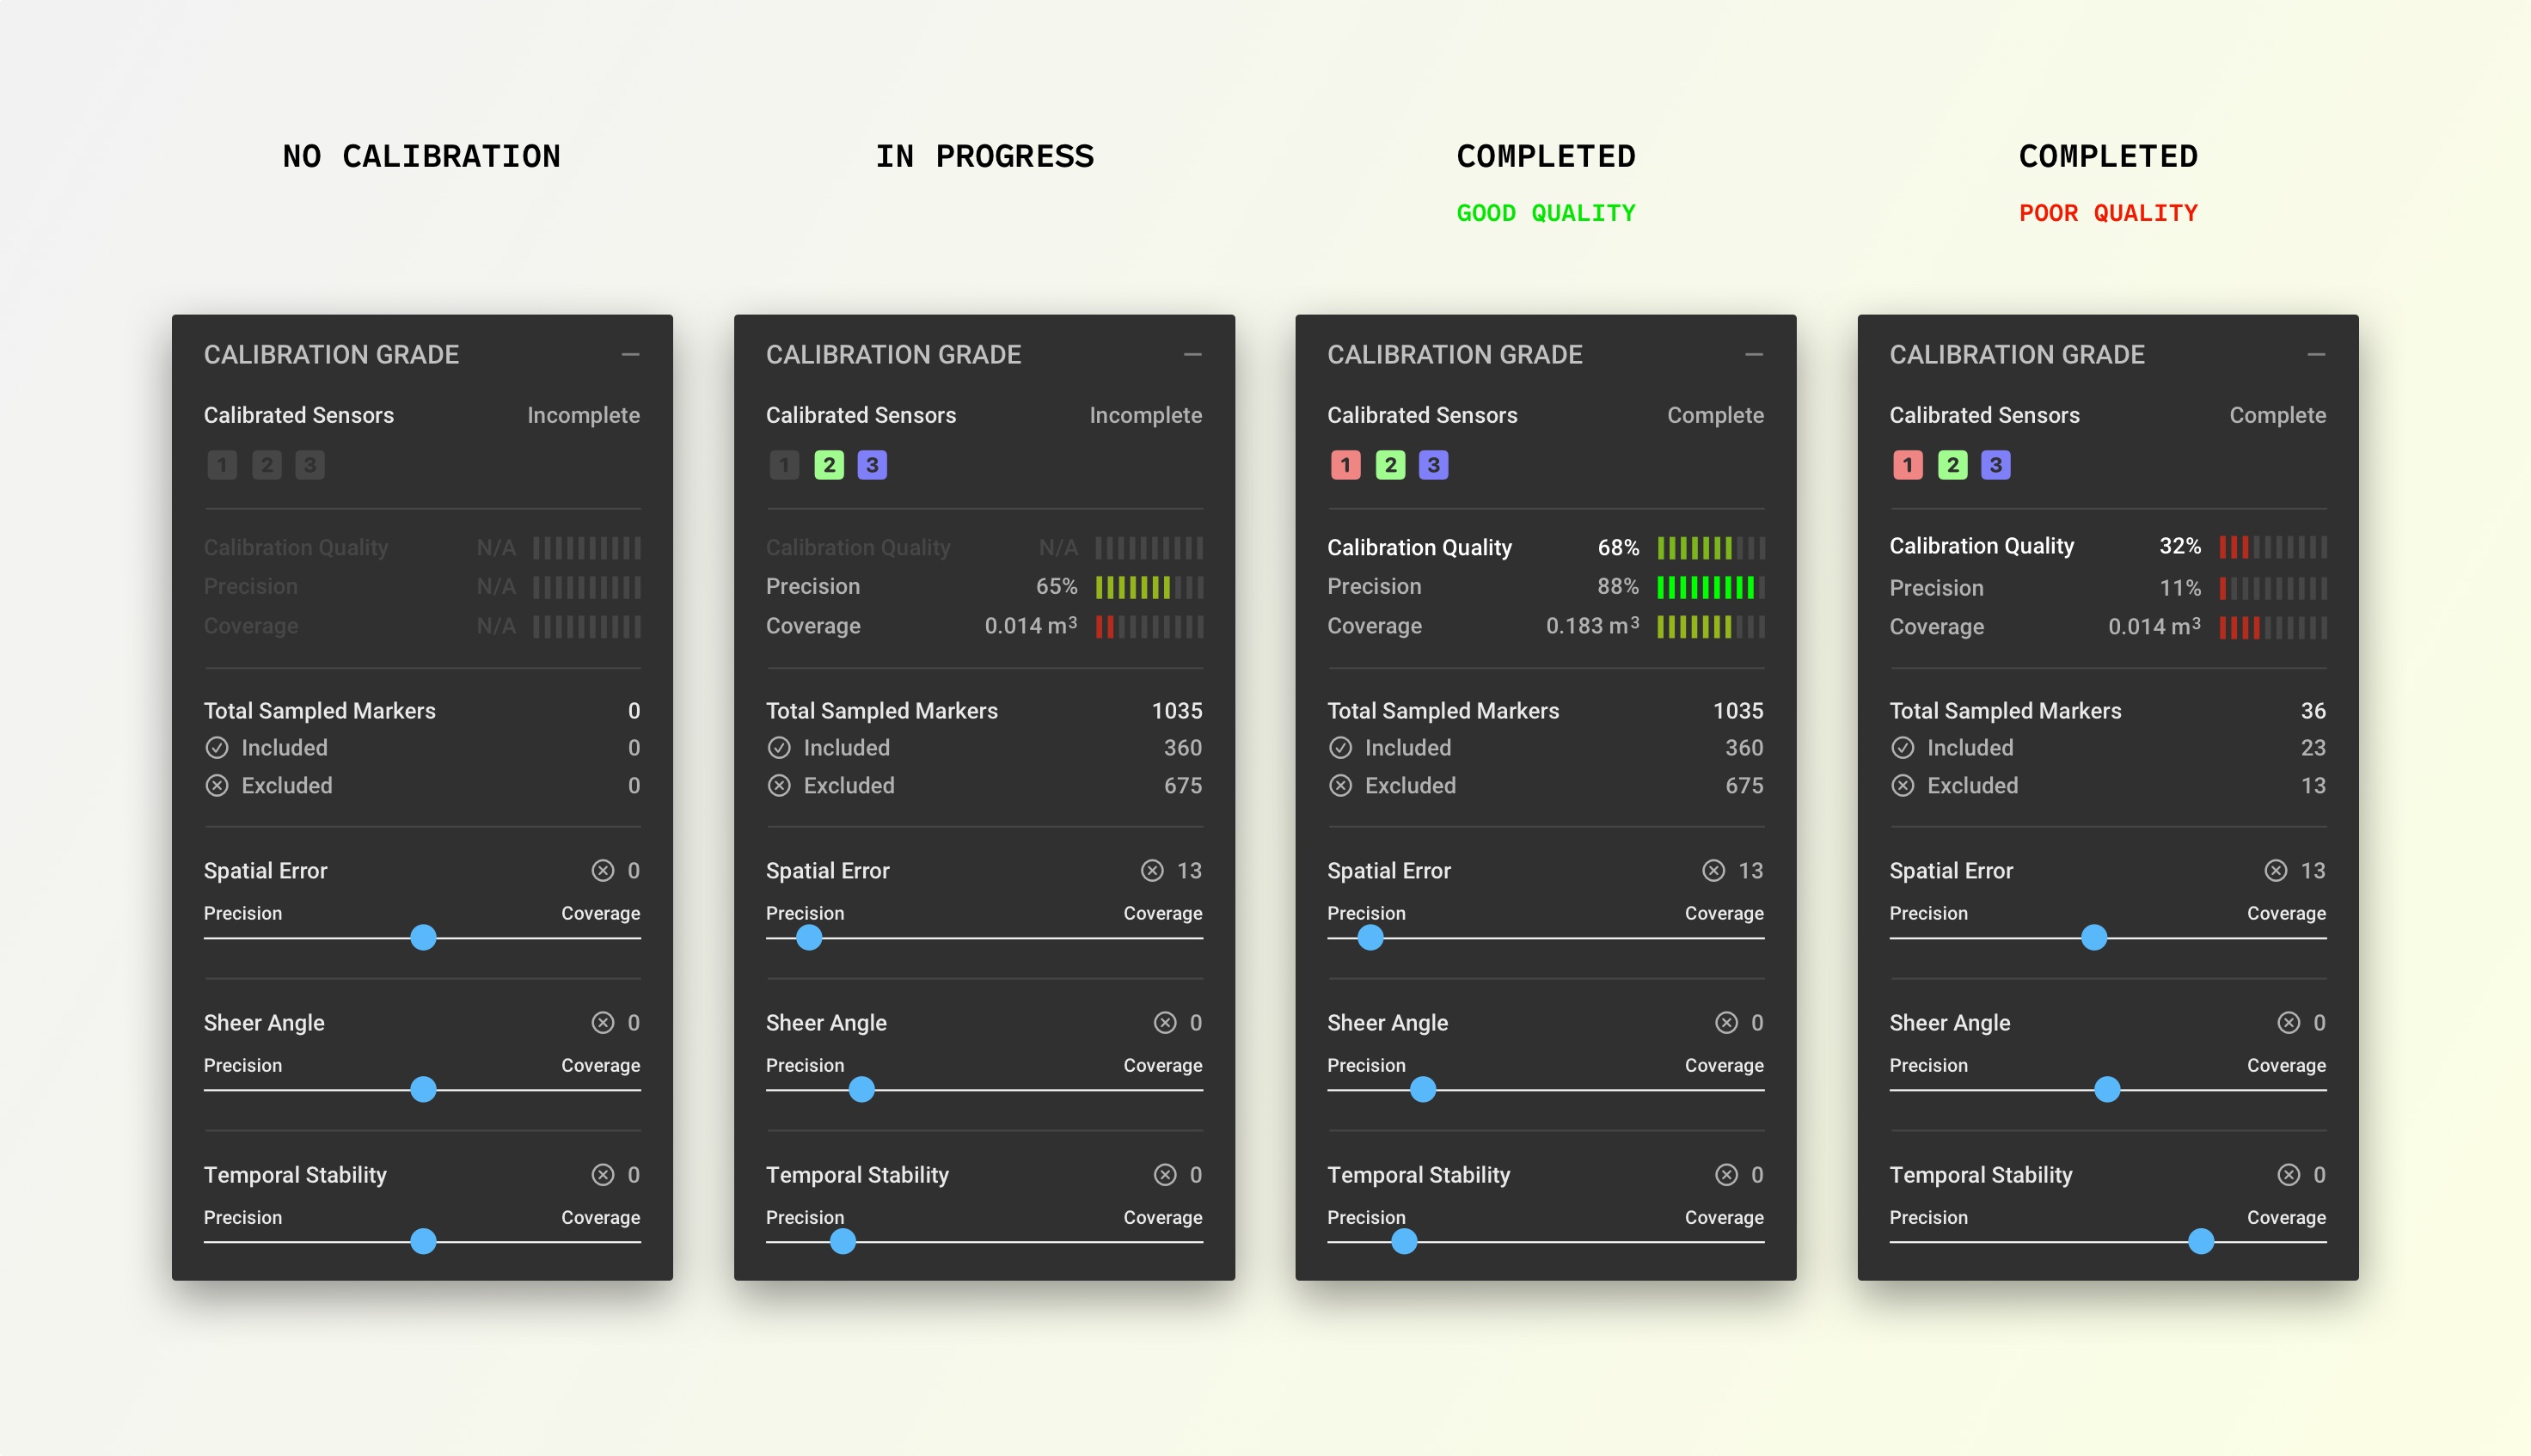Toggle sensor 1 gray badge in No Calibration panel
This screenshot has width=2531, height=1456.
point(222,464)
